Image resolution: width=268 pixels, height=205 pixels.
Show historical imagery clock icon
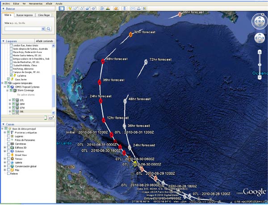[x=102, y=8]
